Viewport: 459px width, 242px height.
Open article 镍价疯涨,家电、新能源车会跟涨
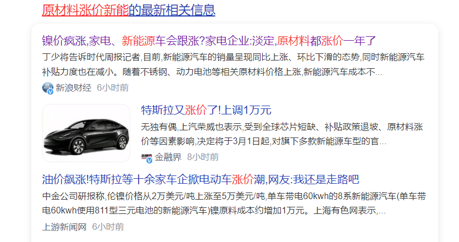coord(209,41)
